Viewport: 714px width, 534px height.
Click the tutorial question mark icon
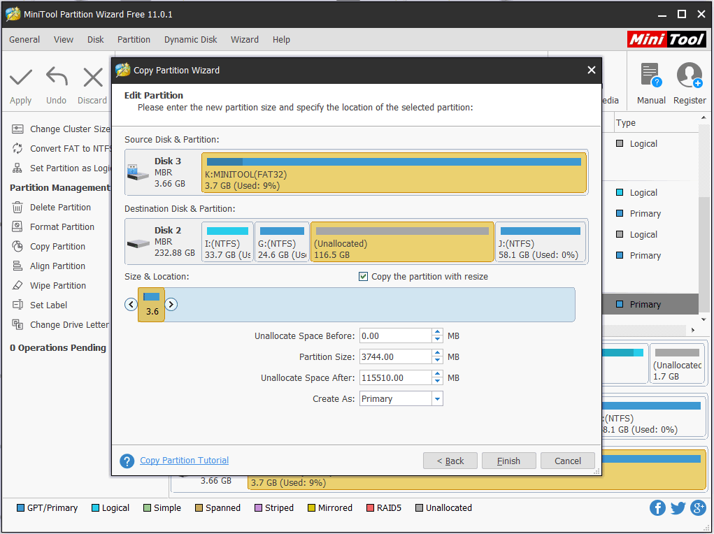(127, 461)
